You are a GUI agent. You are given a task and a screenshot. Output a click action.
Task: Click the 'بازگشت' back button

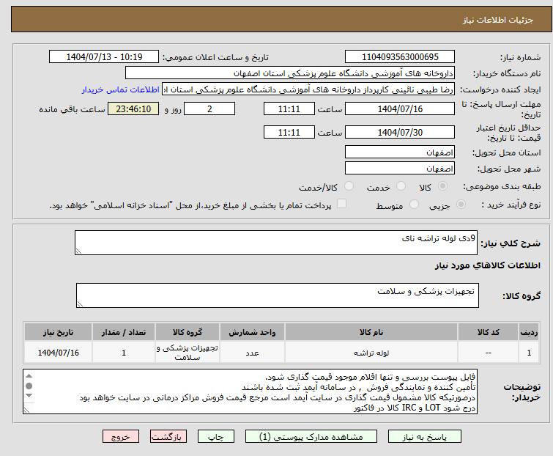[168, 436]
